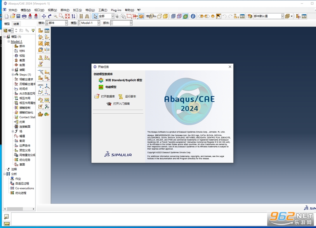
Task: Collapse the Model-1 tree node
Action: coord(9,41)
